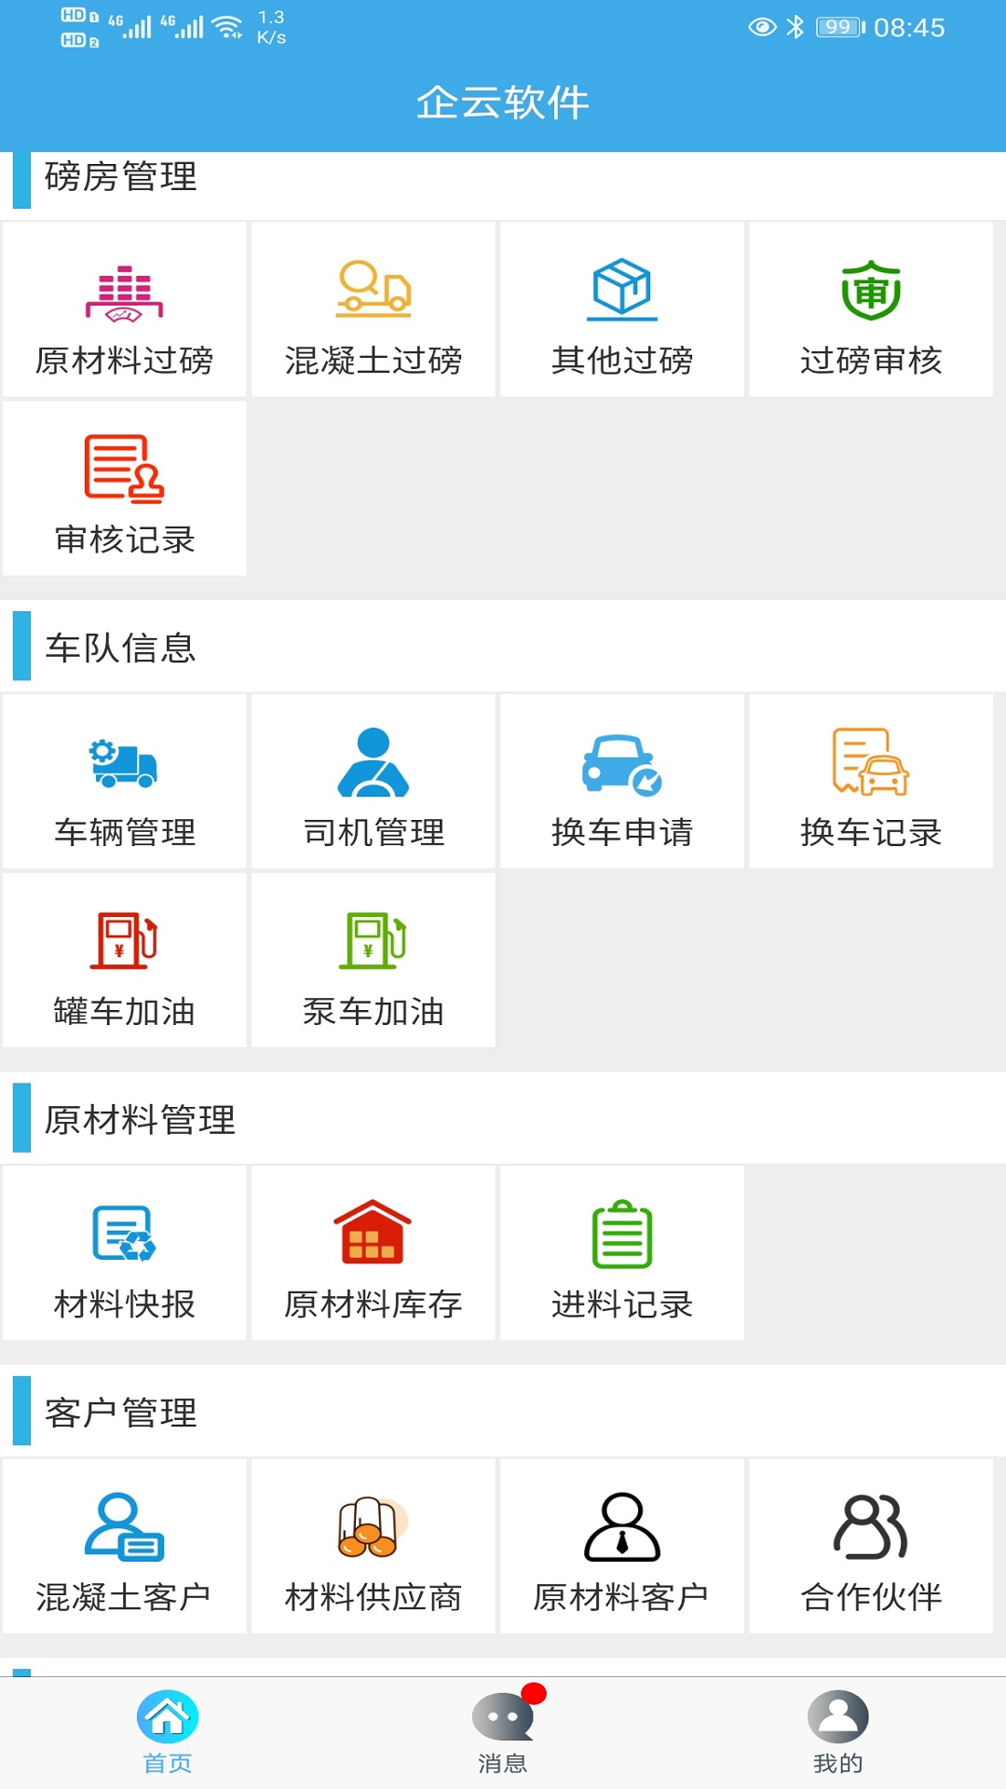Tap the 进料记录 clipboard icon
Screen dimensions: 1006x1789
[x=622, y=1234]
